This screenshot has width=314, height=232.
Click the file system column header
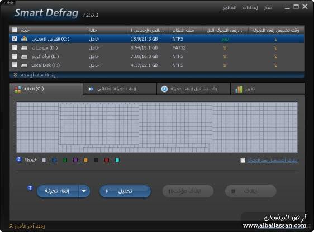[x=185, y=30]
